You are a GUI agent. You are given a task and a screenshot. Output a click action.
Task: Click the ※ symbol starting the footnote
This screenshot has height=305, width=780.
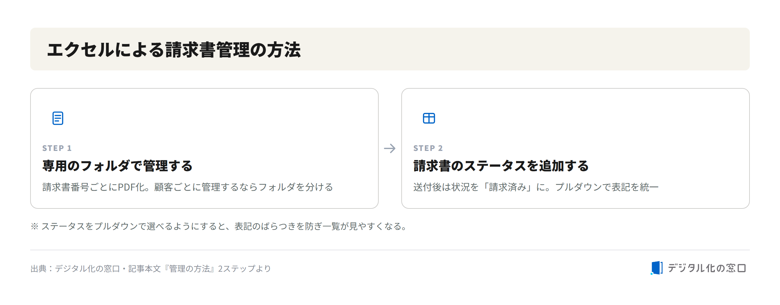pyautogui.click(x=35, y=226)
